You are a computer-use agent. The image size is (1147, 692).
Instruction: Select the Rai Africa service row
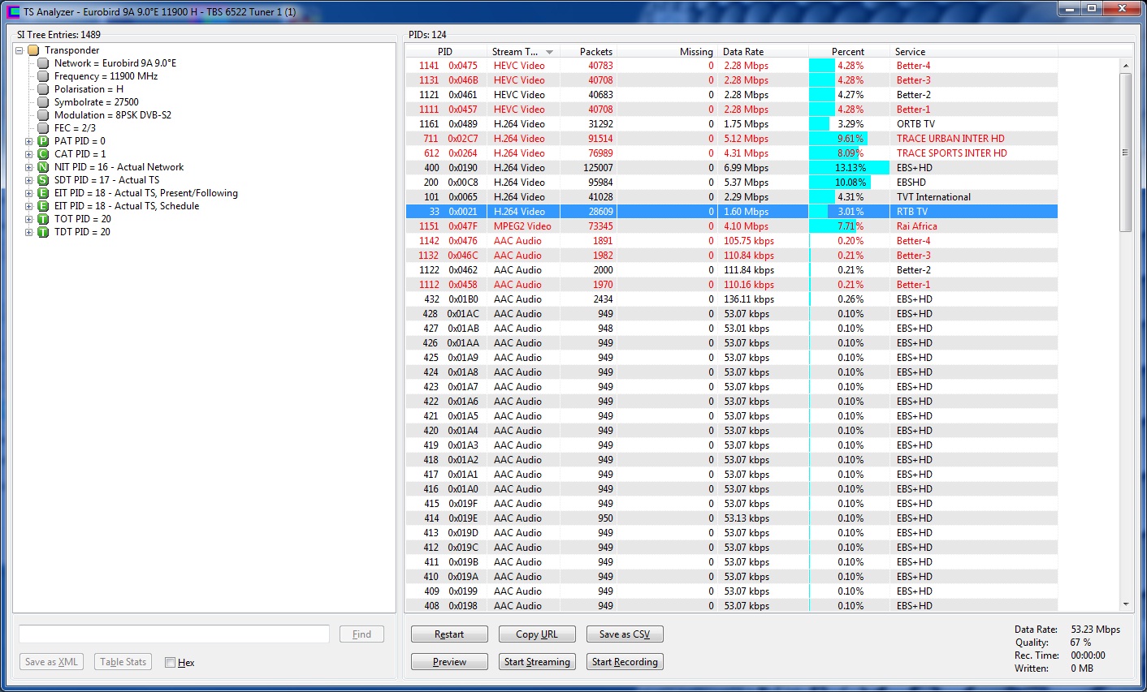pyautogui.click(x=731, y=226)
